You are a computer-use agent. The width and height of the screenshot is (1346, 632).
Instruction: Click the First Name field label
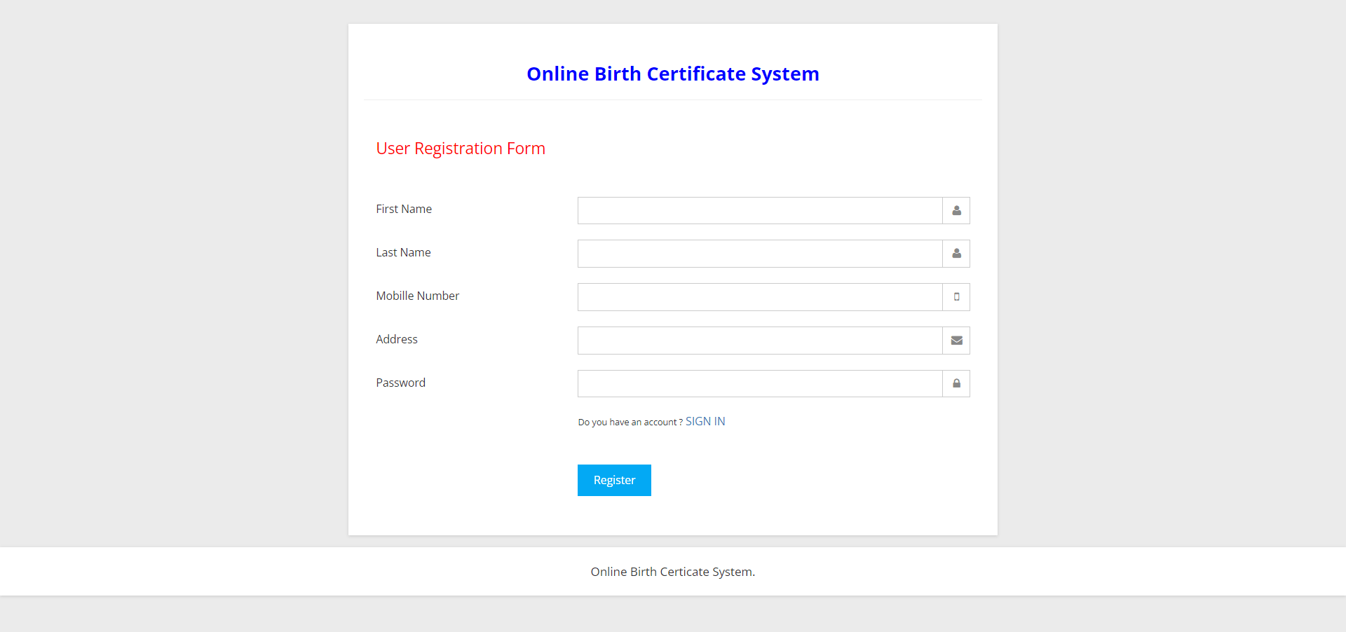[x=404, y=209]
